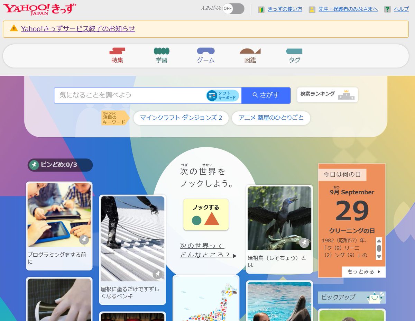The image size is (415, 321).
Task: Open the programming kids tablet thumbnail
Action: pos(59,215)
